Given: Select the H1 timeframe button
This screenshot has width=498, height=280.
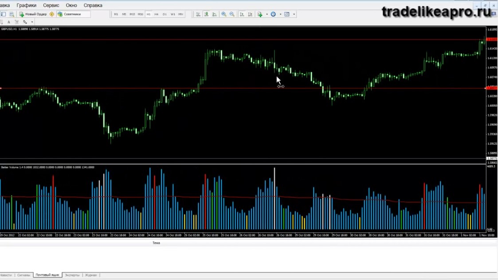Looking at the screenshot, I should click(148, 14).
